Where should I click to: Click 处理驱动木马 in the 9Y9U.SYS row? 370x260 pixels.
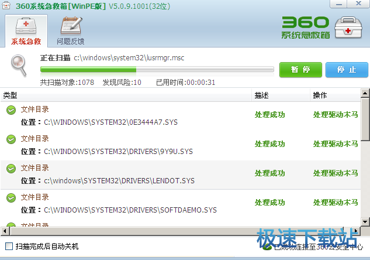point(336,144)
